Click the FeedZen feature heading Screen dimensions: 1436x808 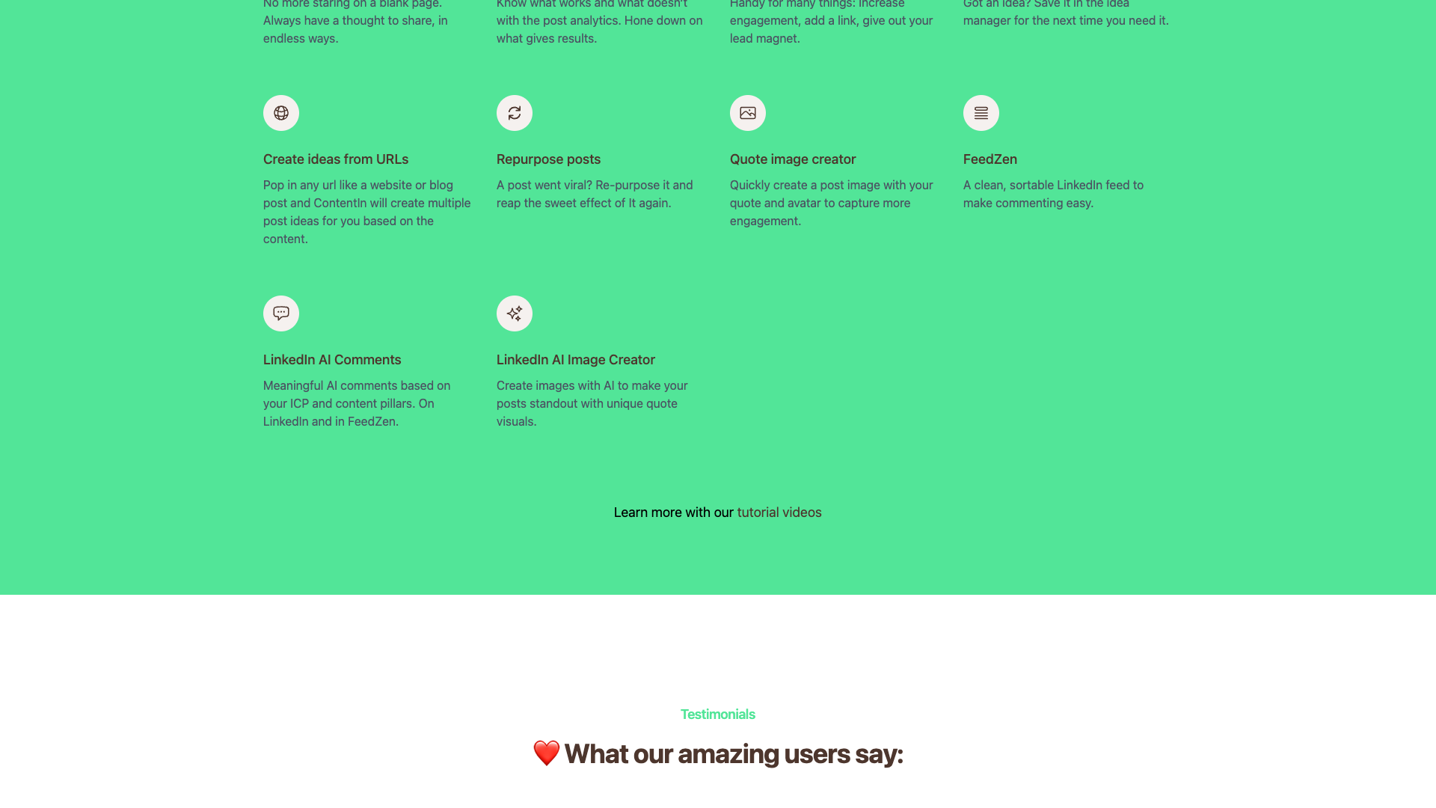[x=990, y=159]
